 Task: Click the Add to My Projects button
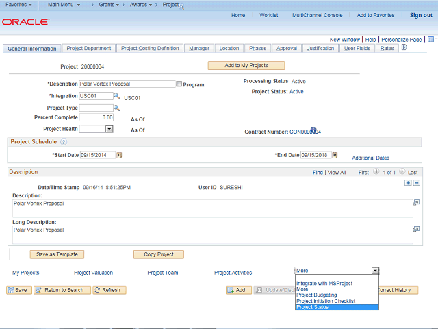tap(246, 66)
